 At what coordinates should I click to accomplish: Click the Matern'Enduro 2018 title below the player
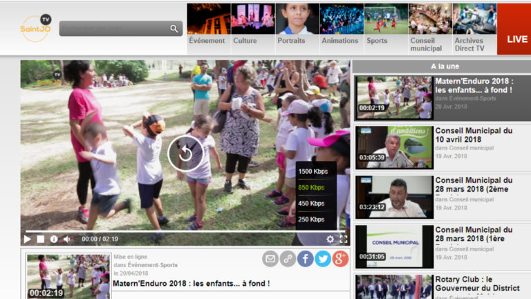click(x=192, y=284)
